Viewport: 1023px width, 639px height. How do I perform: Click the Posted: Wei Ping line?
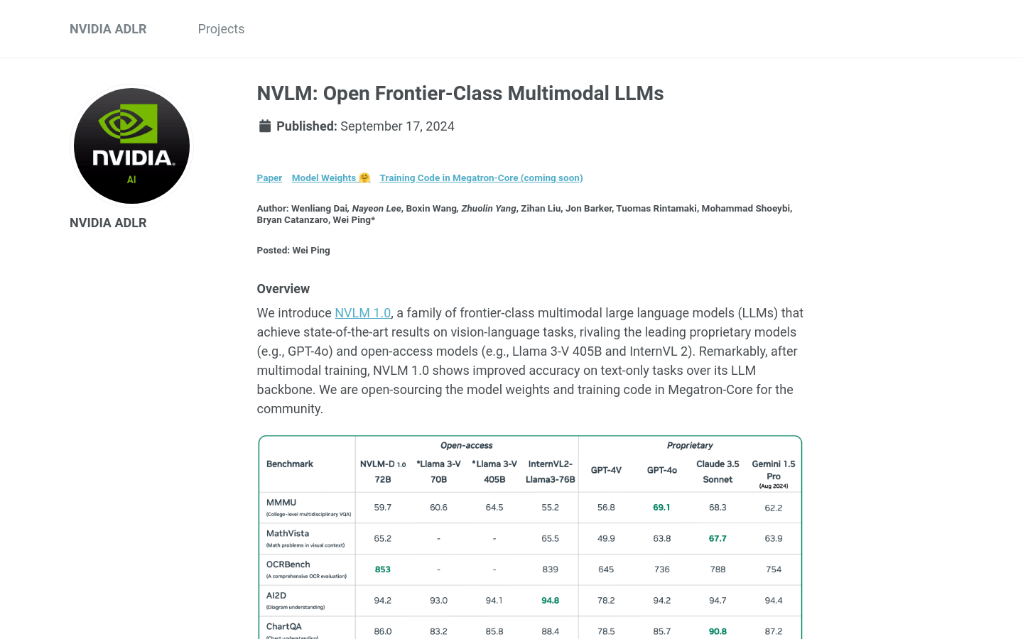[293, 250]
